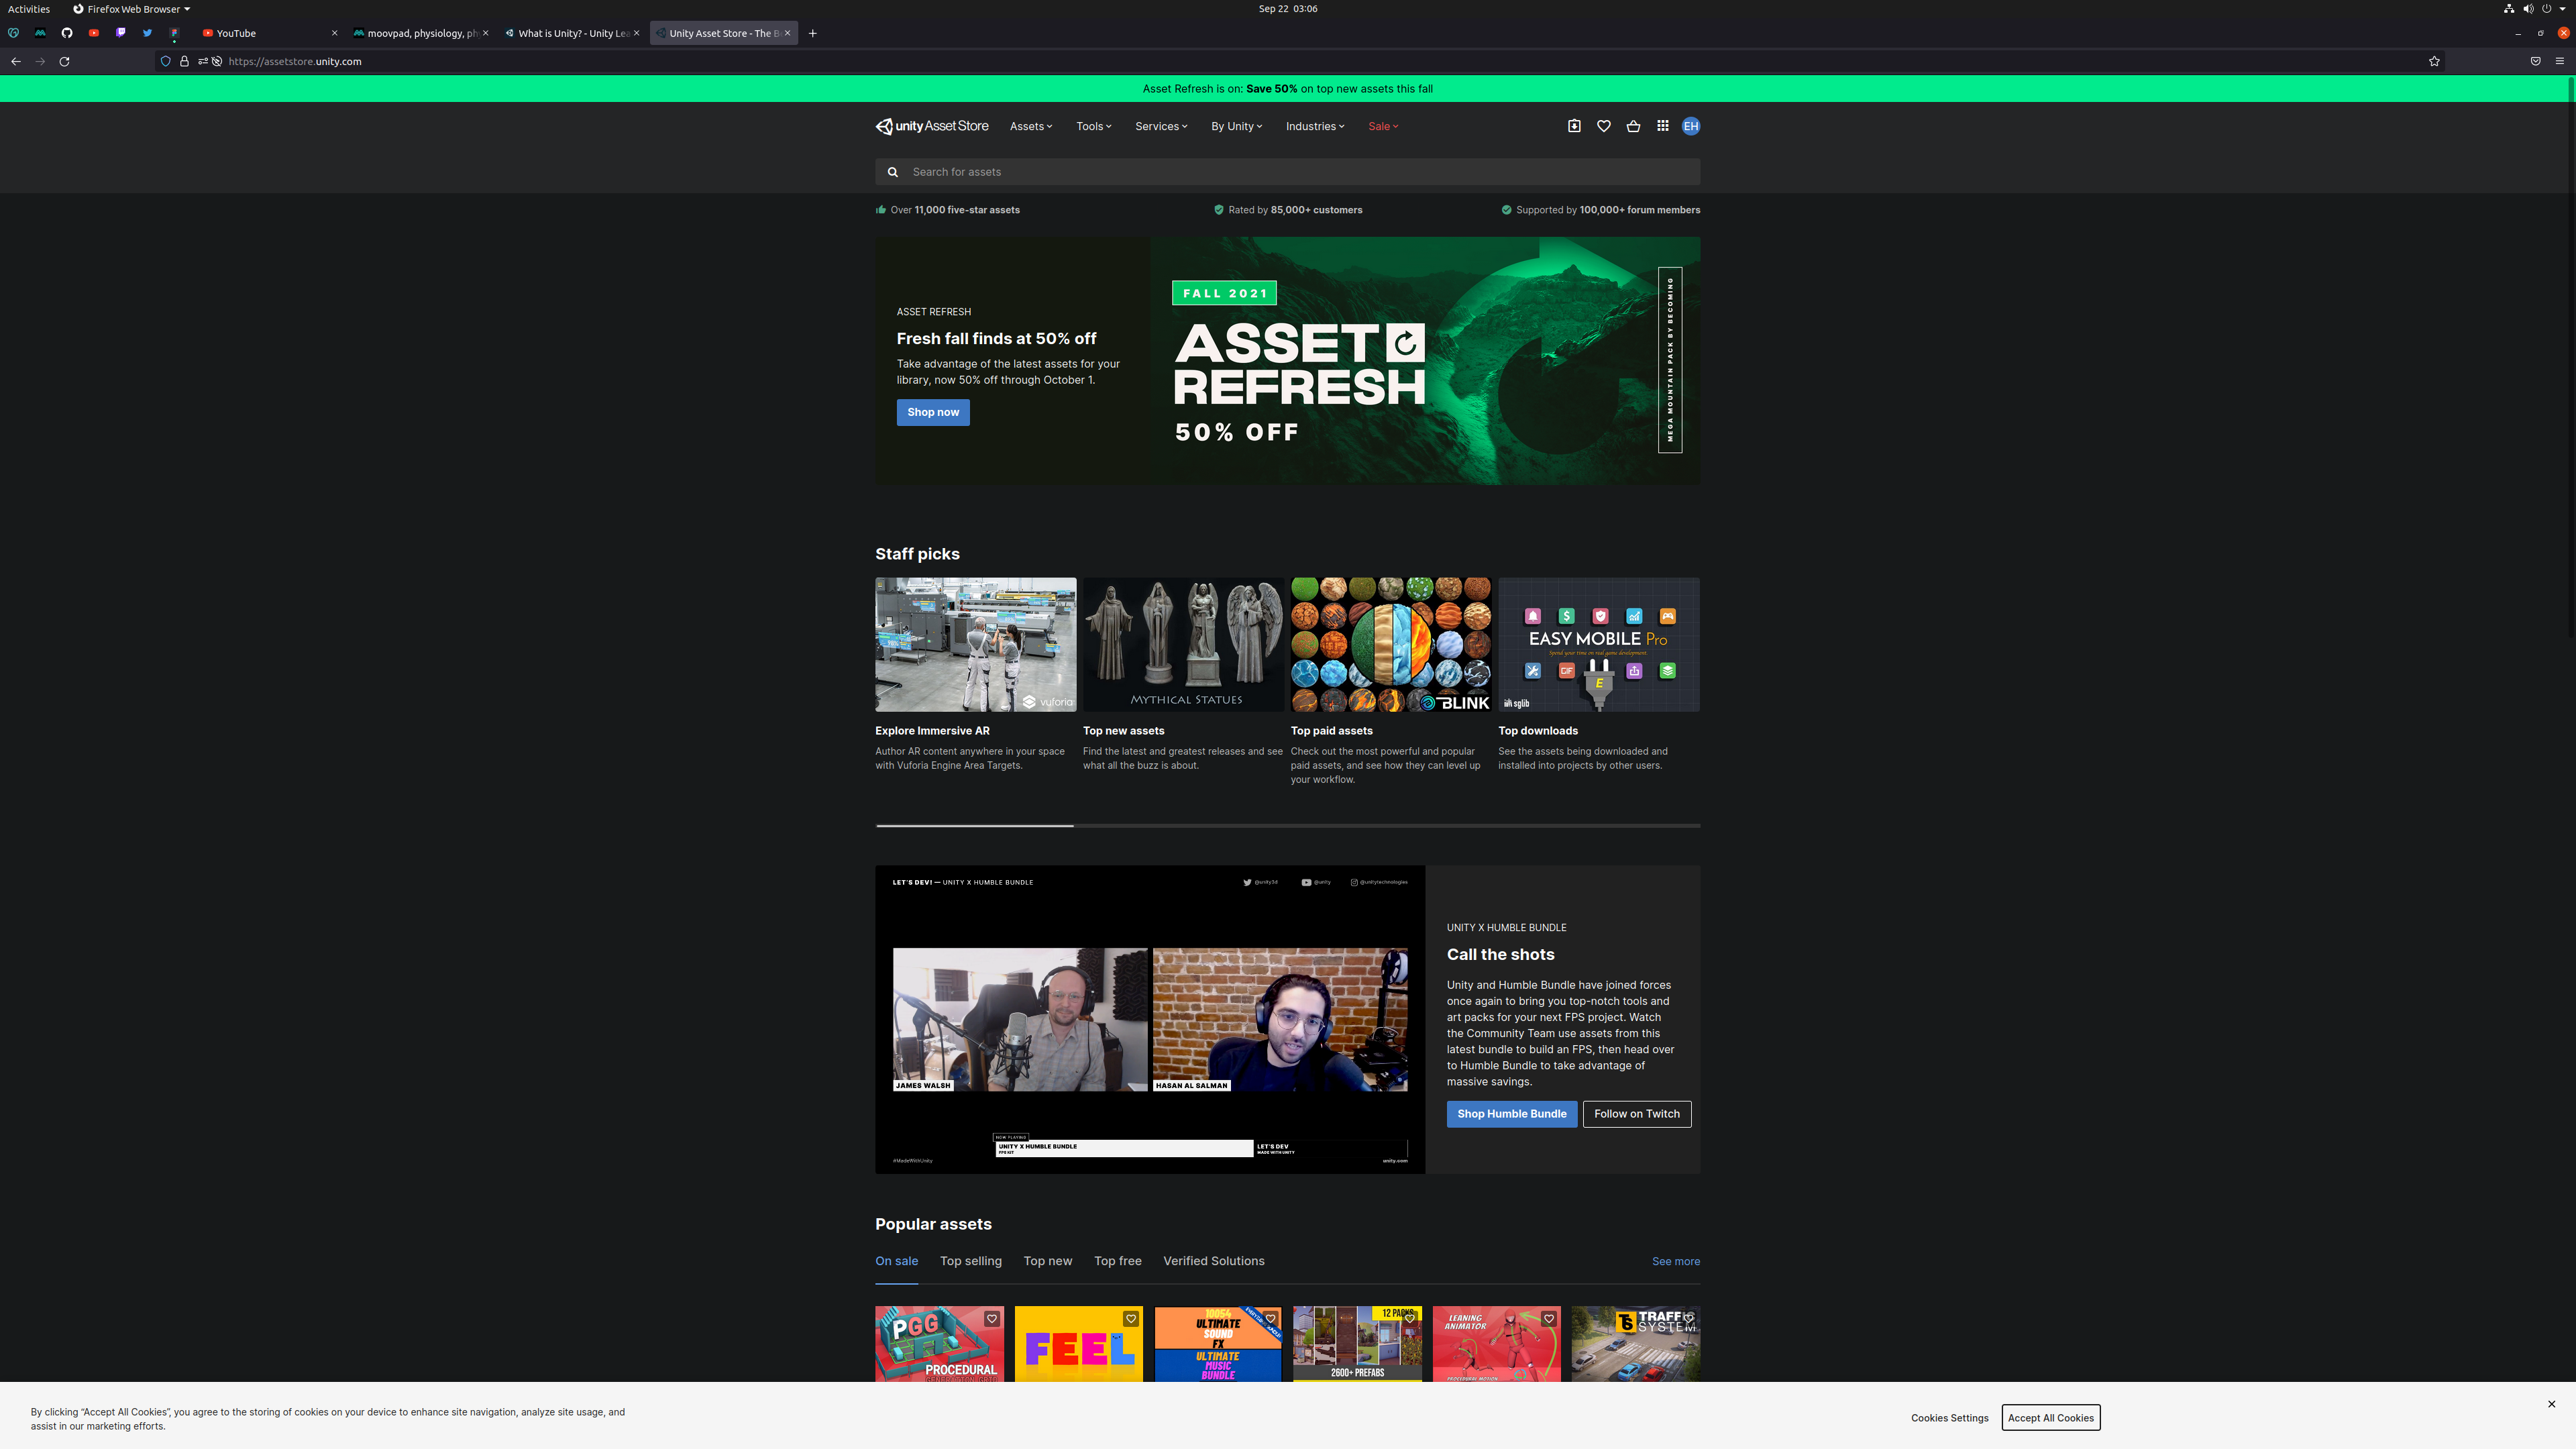Viewport: 2576px width, 1449px height.
Task: Open the Firefox hamburger menu
Action: (x=2560, y=61)
